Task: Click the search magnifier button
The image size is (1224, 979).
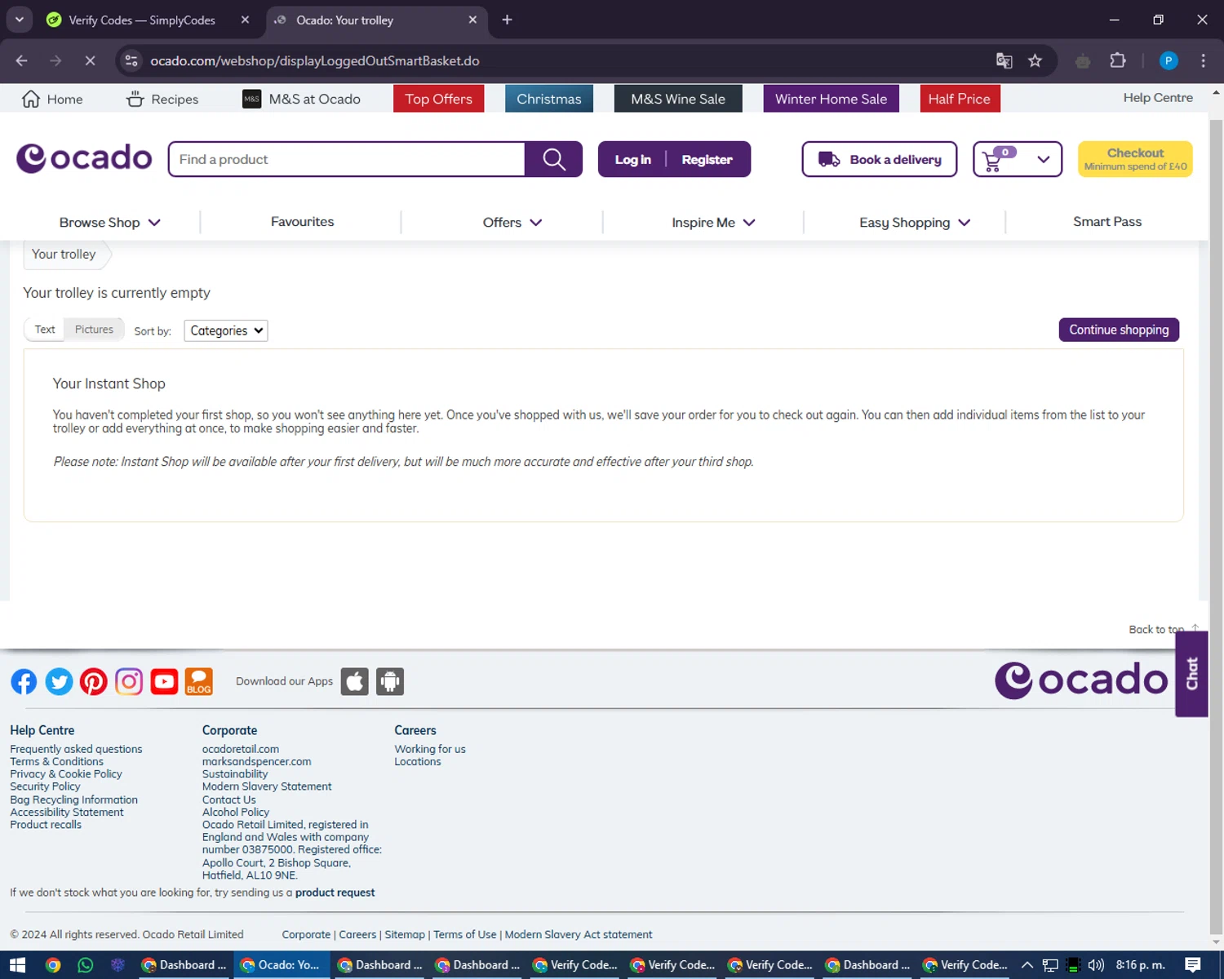Action: (554, 159)
